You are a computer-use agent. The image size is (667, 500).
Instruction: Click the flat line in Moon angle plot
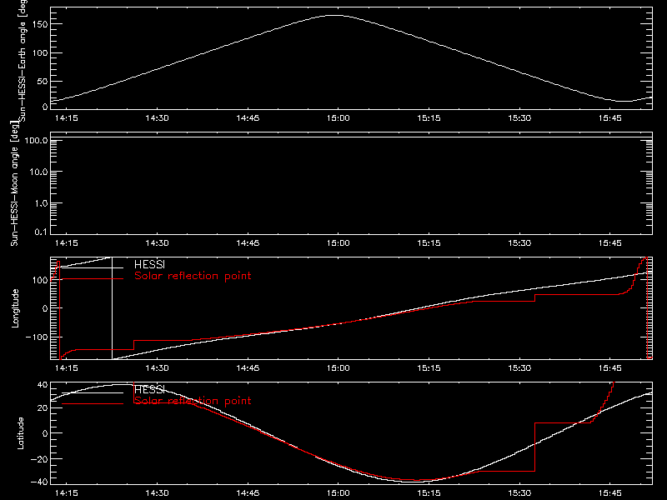tap(351, 137)
